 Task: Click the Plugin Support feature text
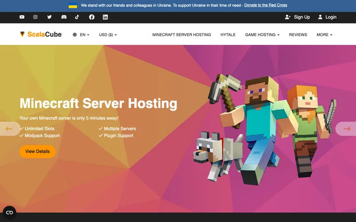pos(118,136)
